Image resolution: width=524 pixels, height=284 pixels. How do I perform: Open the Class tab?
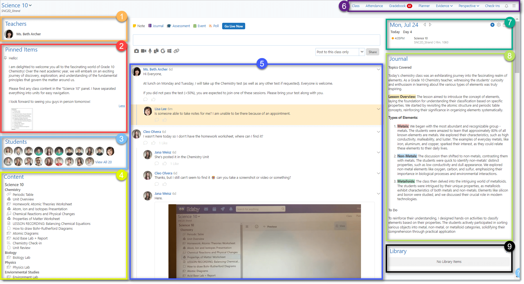(x=356, y=6)
